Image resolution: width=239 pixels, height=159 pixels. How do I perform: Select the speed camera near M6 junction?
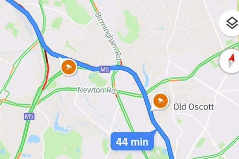coord(69,67)
